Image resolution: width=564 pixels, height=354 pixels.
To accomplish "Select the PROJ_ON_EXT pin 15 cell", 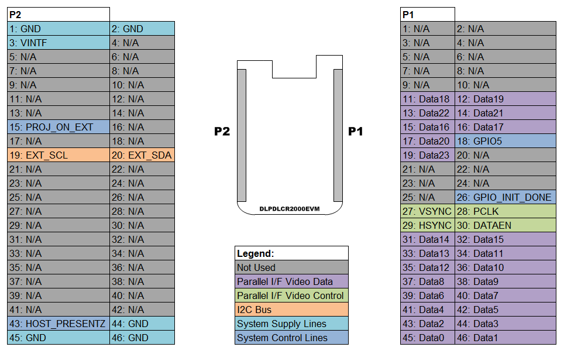I will (x=59, y=127).
